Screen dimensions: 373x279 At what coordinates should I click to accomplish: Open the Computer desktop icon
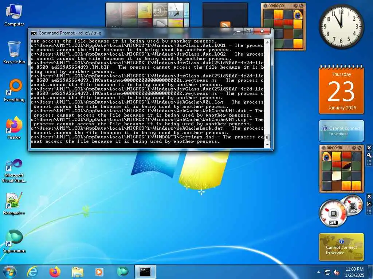[x=14, y=15]
